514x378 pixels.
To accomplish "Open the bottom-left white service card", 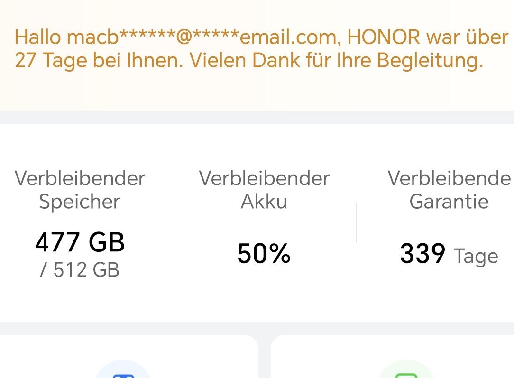I will click(128, 358).
